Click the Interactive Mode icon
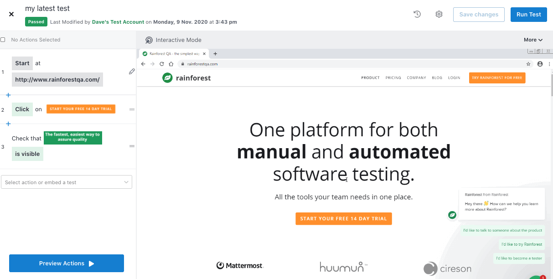This screenshot has width=553, height=279. (149, 40)
